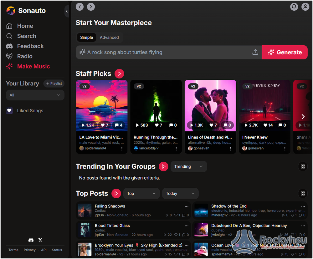Open lancelotdj77's profile
This screenshot has width=313, height=259.
point(146,148)
